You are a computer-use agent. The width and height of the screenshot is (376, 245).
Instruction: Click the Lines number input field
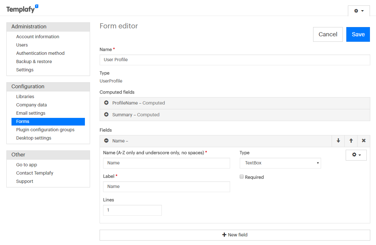[132, 210]
